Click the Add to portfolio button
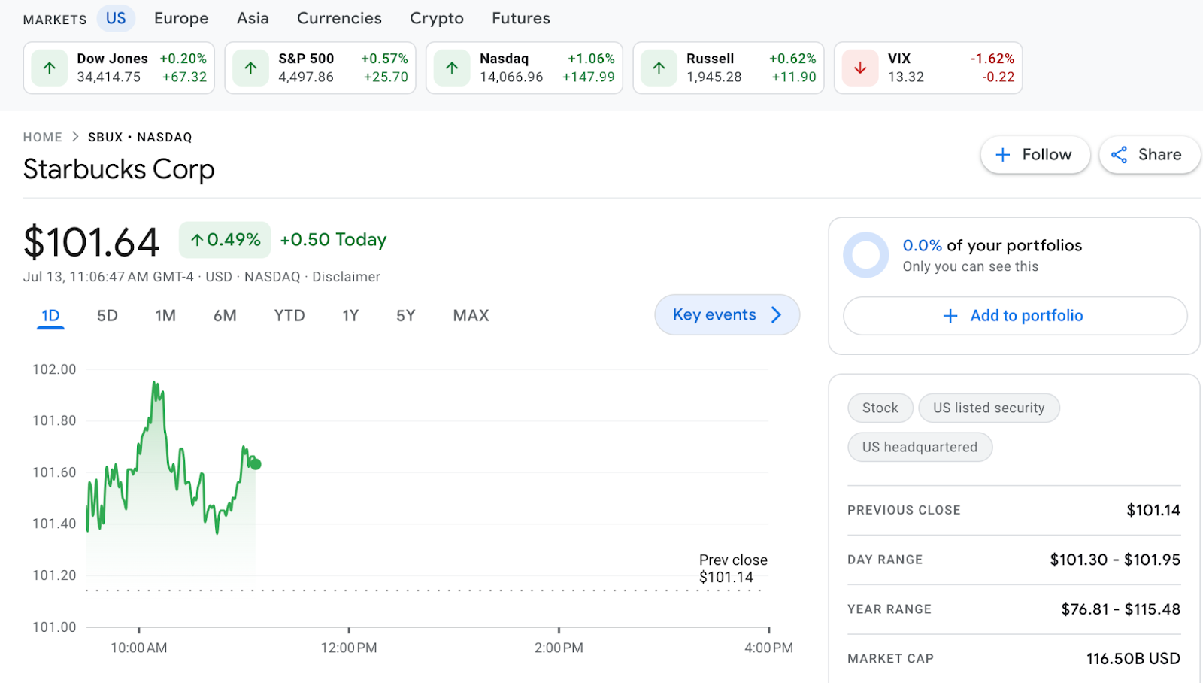This screenshot has width=1203, height=683. coord(1015,316)
